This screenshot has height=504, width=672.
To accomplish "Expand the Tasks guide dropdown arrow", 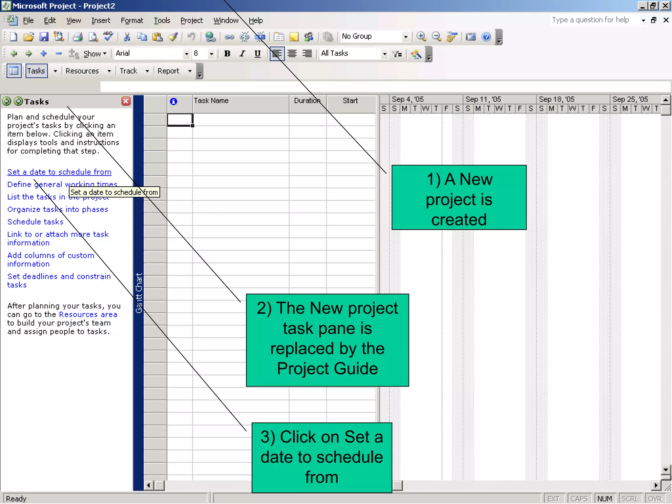I will pyautogui.click(x=55, y=71).
